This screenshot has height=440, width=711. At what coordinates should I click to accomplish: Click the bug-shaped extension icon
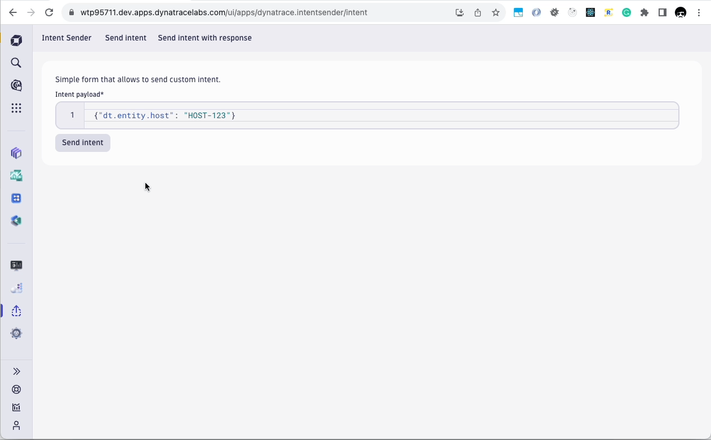(554, 12)
